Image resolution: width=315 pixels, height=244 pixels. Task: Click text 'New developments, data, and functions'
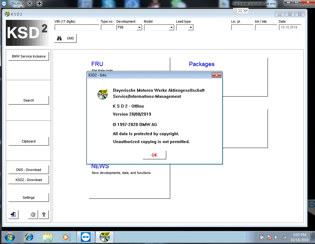[121, 173]
